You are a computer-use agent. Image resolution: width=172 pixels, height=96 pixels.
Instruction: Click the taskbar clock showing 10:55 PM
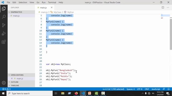(160, 93)
